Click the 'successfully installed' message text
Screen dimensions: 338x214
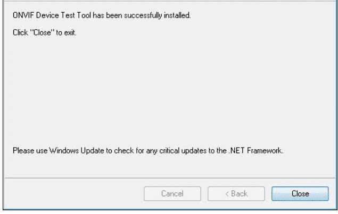click(x=102, y=15)
